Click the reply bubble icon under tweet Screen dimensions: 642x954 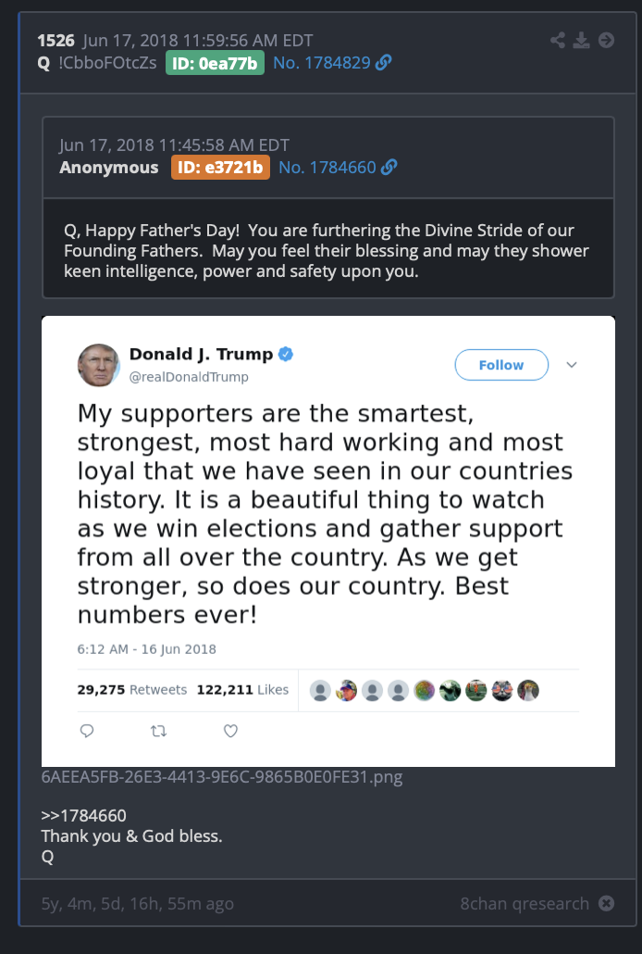tap(87, 731)
